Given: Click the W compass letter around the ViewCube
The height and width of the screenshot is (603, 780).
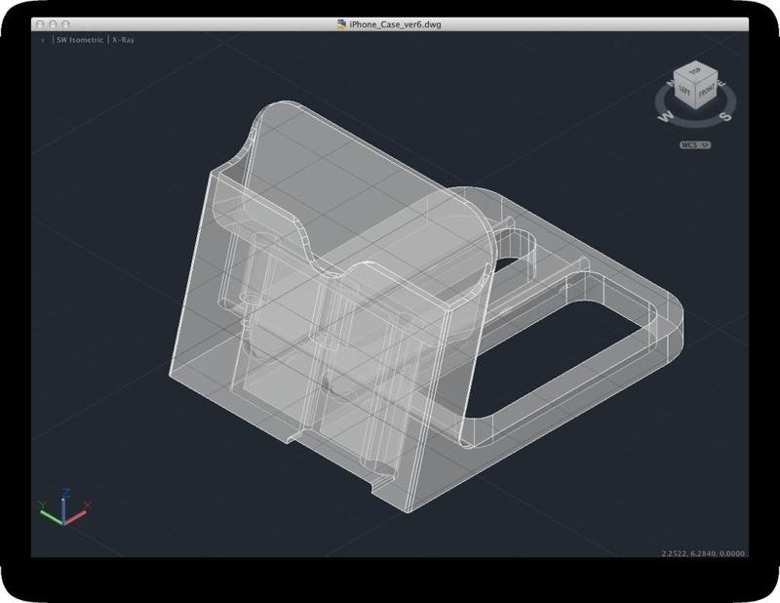Looking at the screenshot, I should (665, 115).
